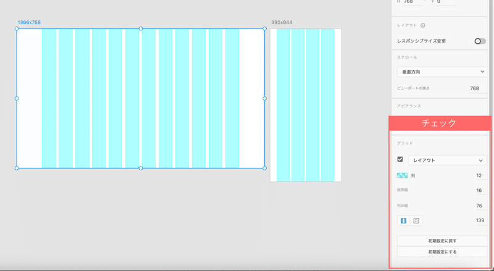
Task: Open the 垂直方向 scroll dropdown
Action: [x=442, y=72]
